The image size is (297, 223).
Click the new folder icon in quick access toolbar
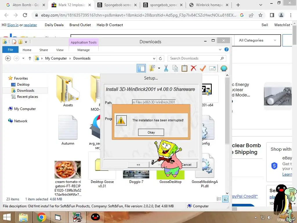coord(20,42)
